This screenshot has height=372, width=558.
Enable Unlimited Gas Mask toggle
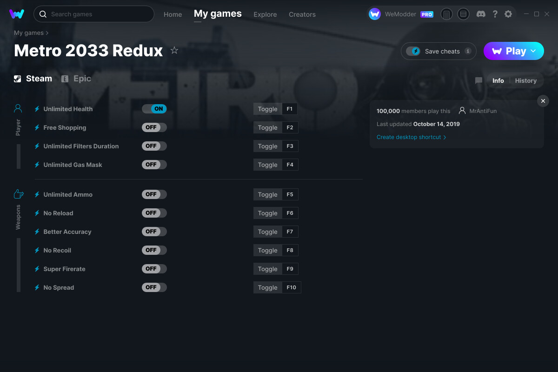pyautogui.click(x=154, y=165)
